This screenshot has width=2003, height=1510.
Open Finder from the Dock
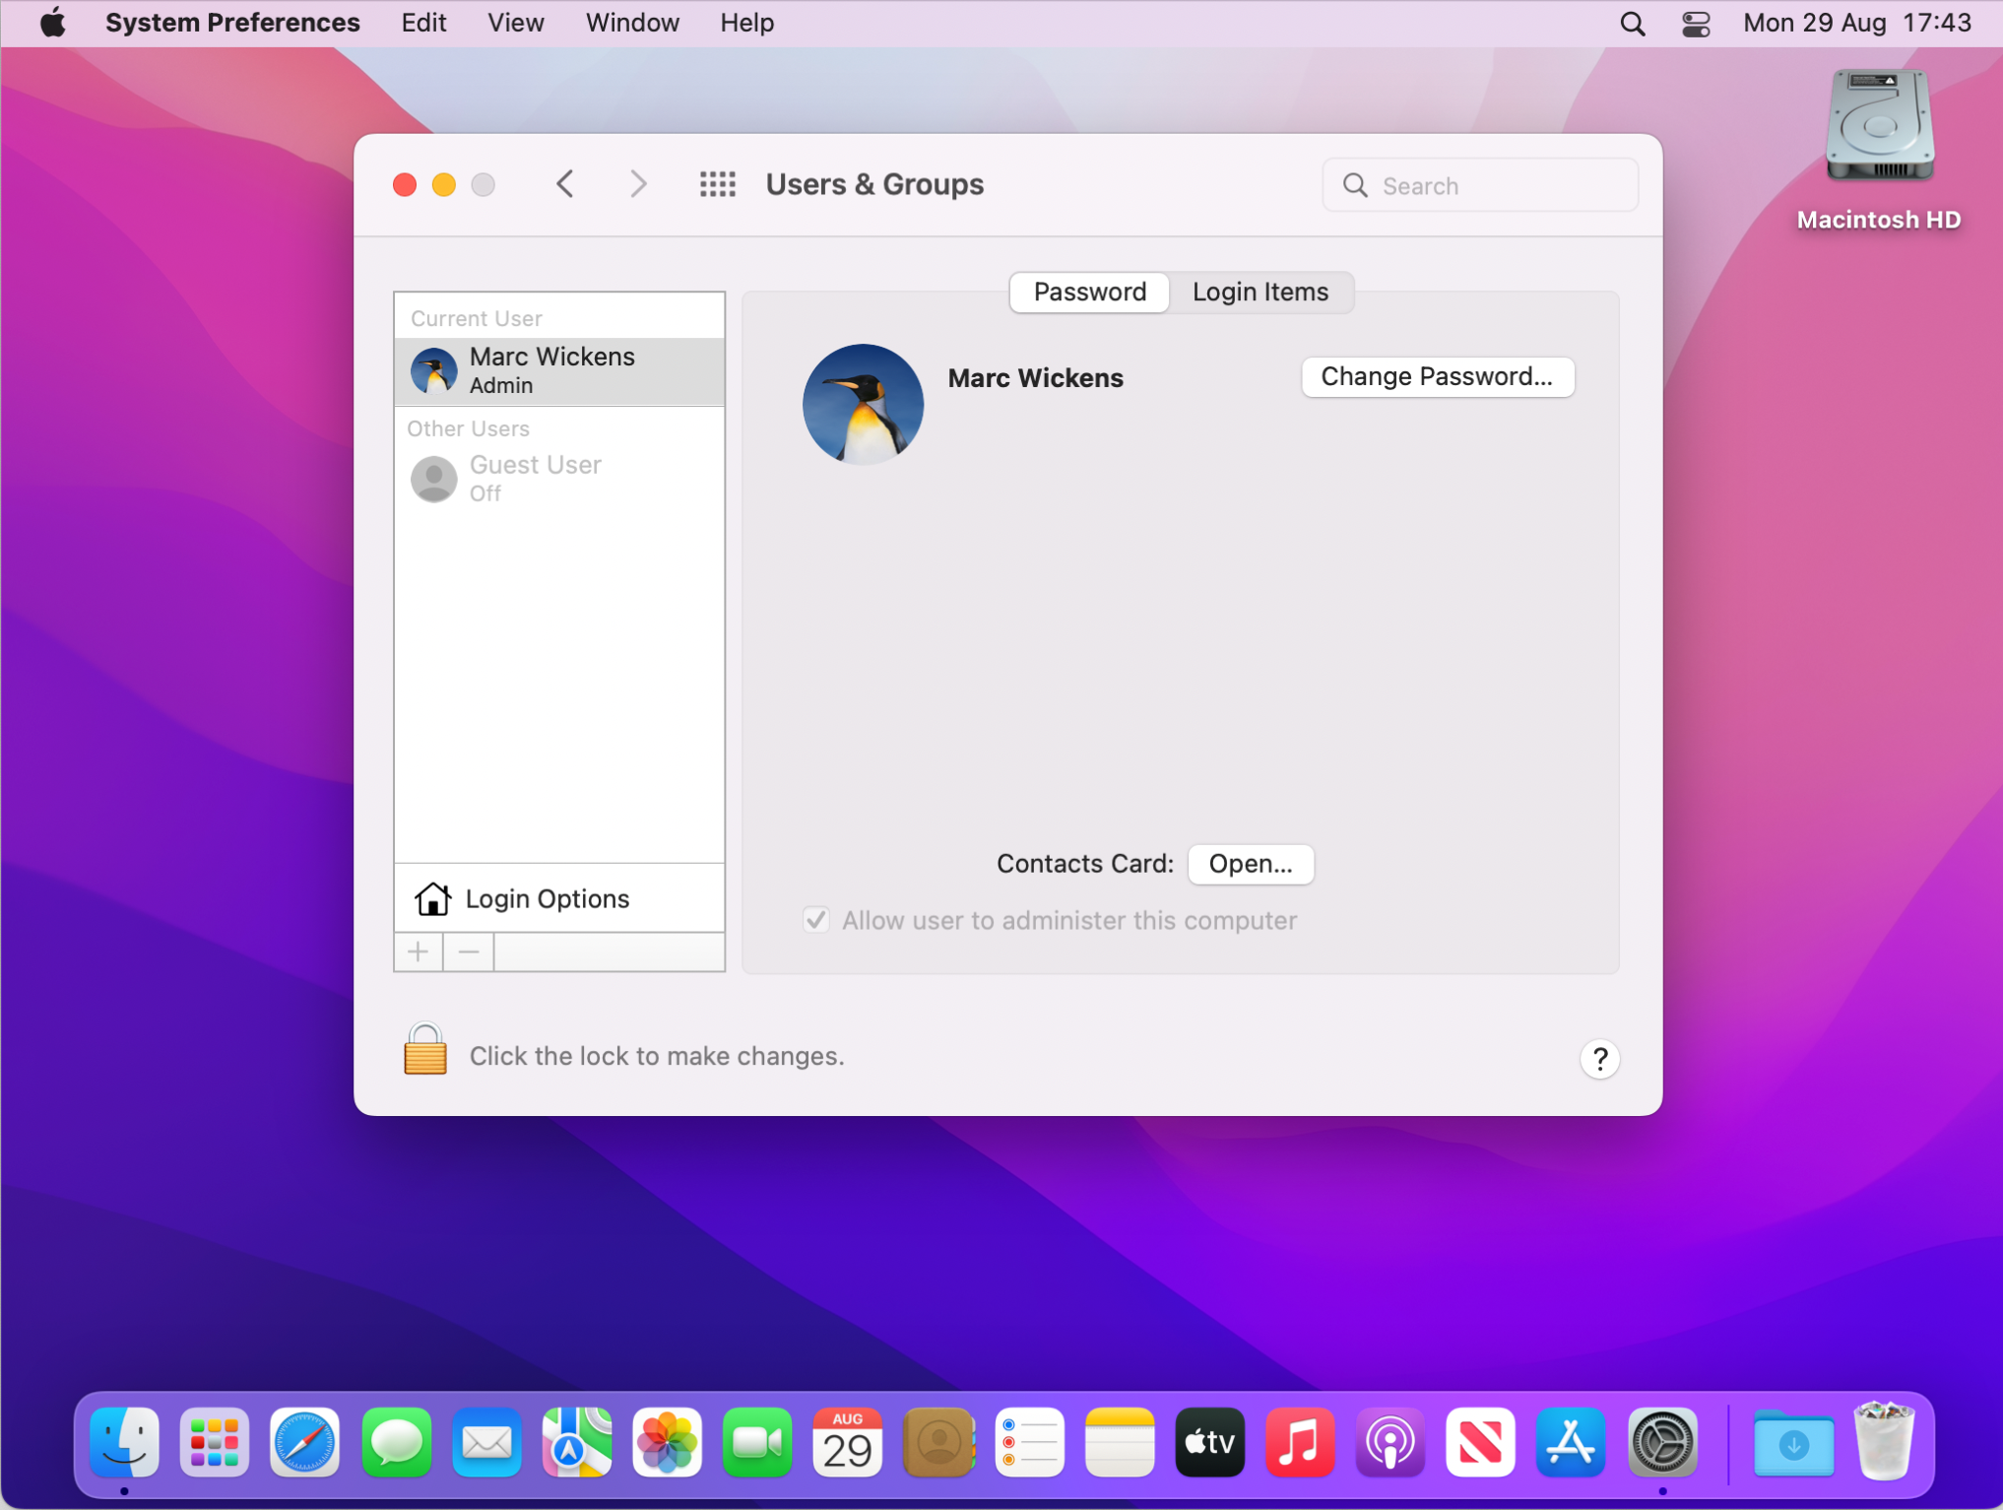click(x=125, y=1443)
